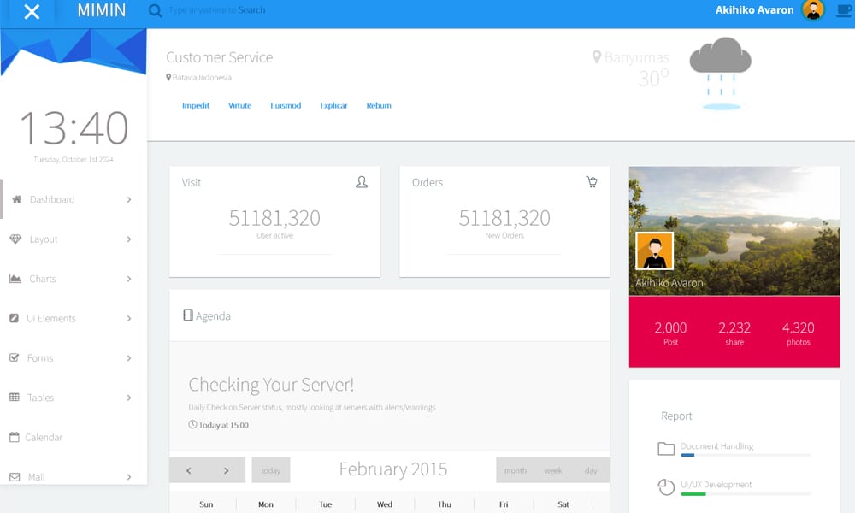The height and width of the screenshot is (513, 855).
Task: Click the Akihiko Avaron profile avatar
Action: pos(814,9)
